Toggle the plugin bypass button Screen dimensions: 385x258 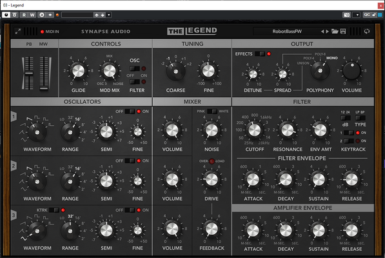14,15
